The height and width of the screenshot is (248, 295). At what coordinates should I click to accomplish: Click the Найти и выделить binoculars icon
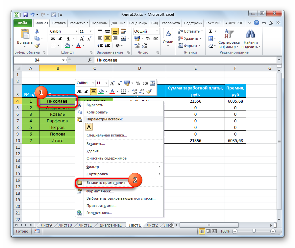click(x=251, y=39)
